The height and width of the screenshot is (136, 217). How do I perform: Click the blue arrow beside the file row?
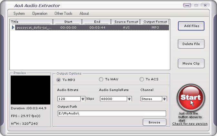pos(13,28)
